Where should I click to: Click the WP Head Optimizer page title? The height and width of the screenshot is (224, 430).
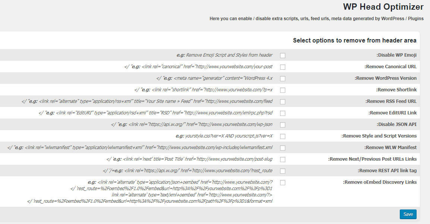383,7
